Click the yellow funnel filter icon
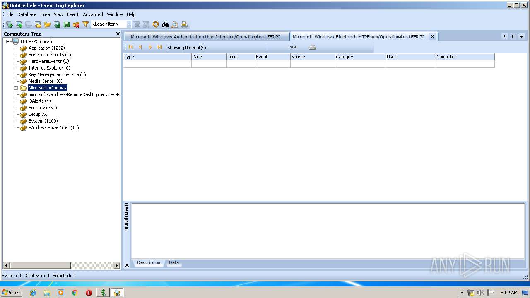The height and width of the screenshot is (298, 530). pyautogui.click(x=86, y=24)
